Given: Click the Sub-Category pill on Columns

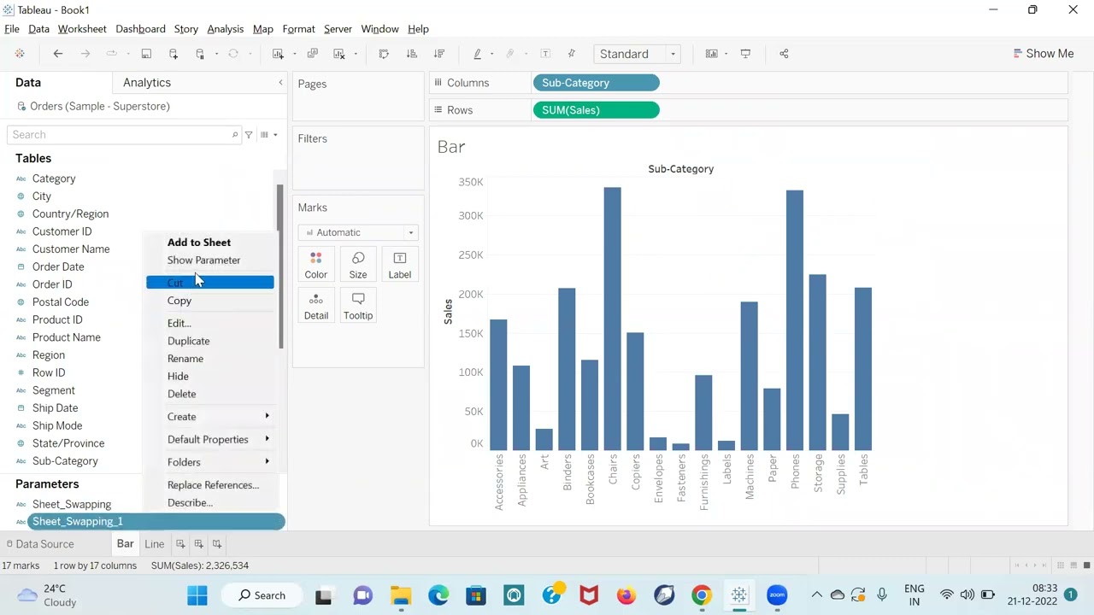Looking at the screenshot, I should point(597,83).
